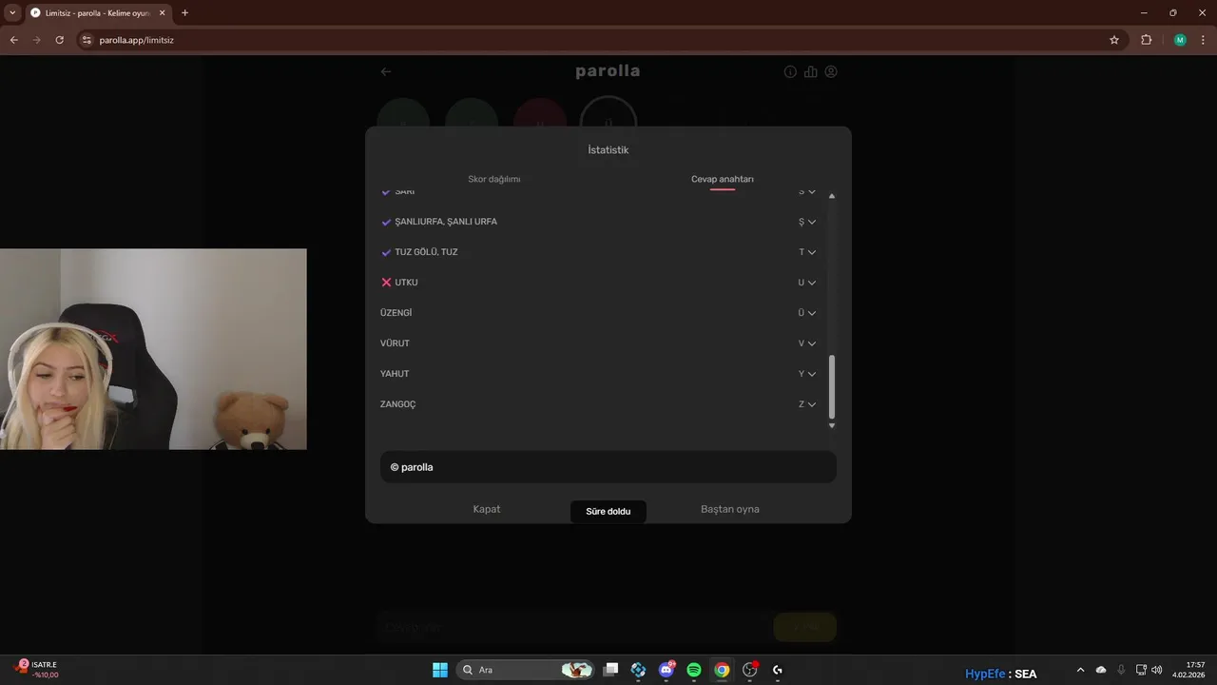This screenshot has width=1217, height=685.
Task: Click the back arrow in parolla header
Action: point(386,71)
